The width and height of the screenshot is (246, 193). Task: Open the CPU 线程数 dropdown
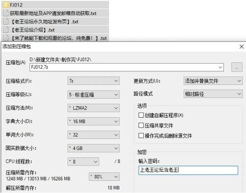83,162
